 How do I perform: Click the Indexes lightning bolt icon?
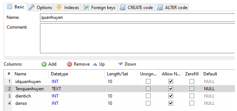(x=59, y=7)
